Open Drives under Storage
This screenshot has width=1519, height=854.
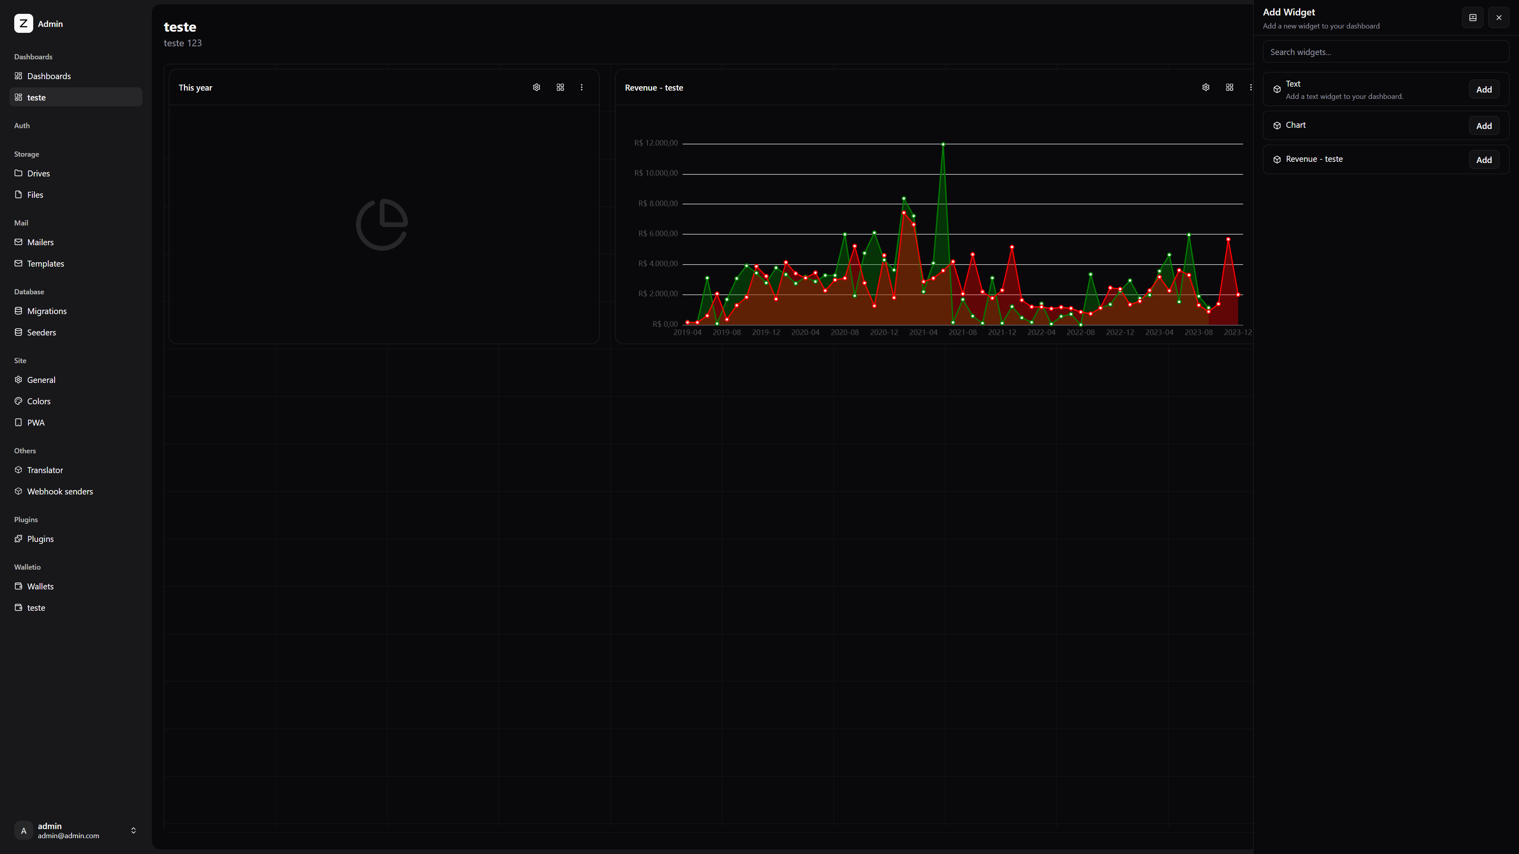(x=76, y=173)
